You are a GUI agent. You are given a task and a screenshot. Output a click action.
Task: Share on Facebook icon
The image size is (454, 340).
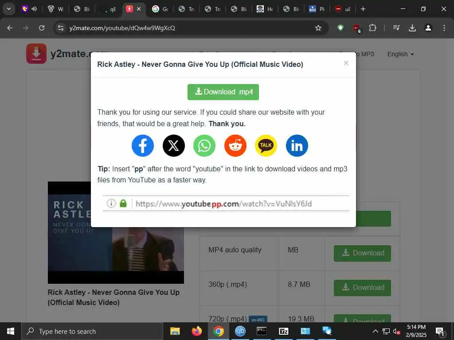(x=142, y=145)
